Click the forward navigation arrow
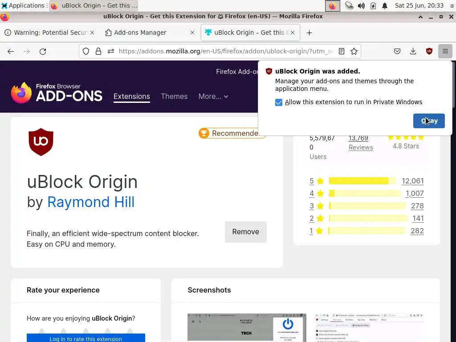Viewport: 456px width, 342px height. (26, 52)
